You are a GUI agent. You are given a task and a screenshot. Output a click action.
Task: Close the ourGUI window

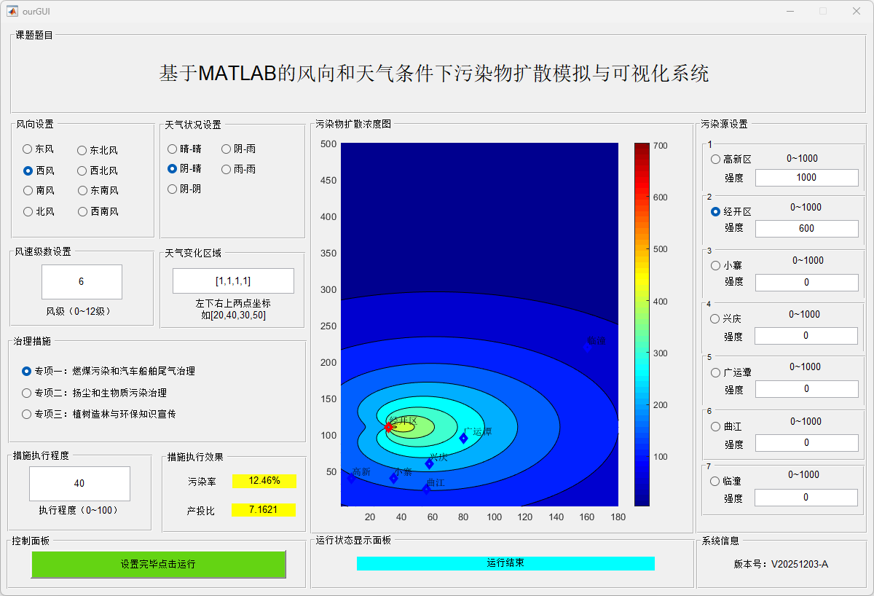(856, 11)
